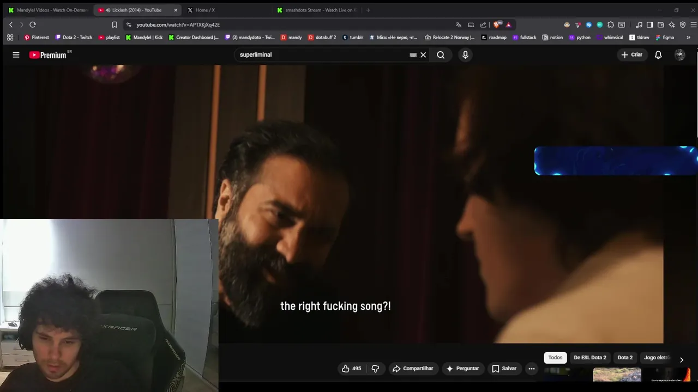Screen dimensions: 698x392
Task: Open the Criar create menu
Action: pyautogui.click(x=631, y=54)
